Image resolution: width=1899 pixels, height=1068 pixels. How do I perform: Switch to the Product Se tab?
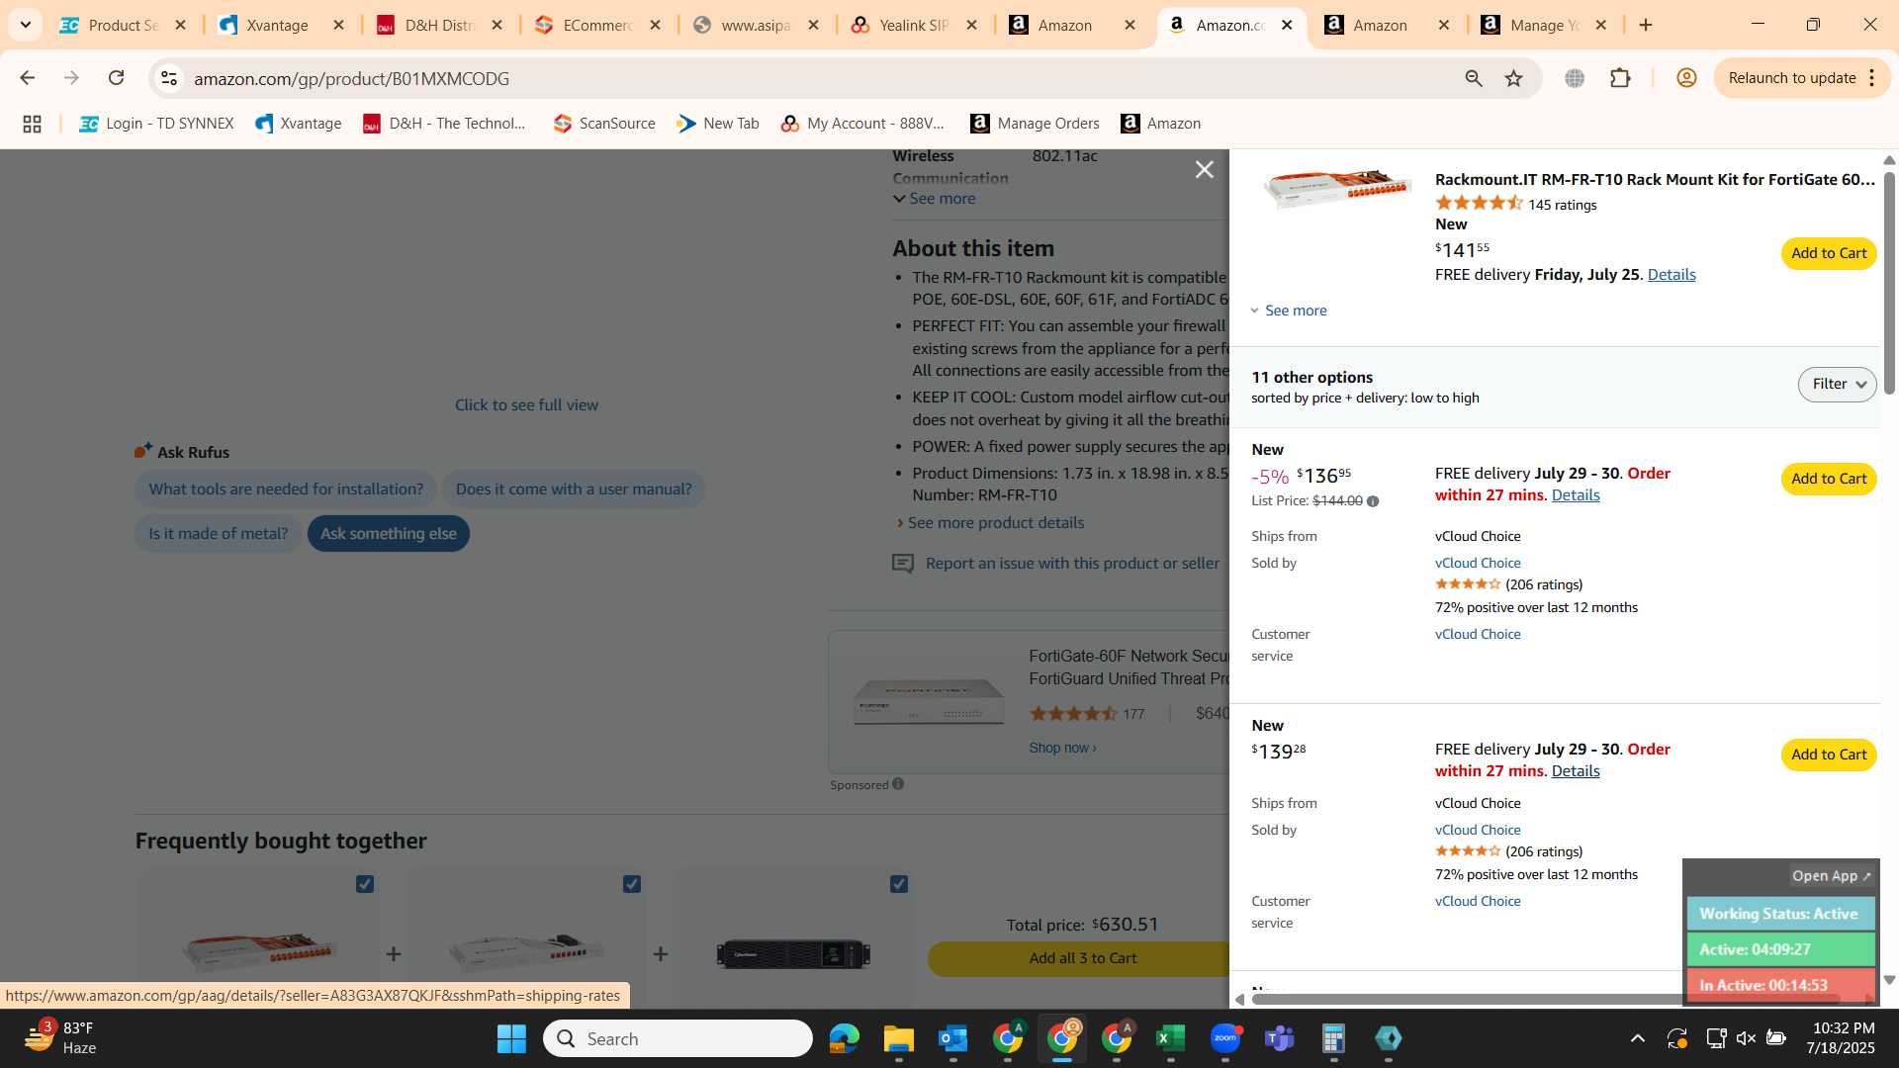[123, 25]
